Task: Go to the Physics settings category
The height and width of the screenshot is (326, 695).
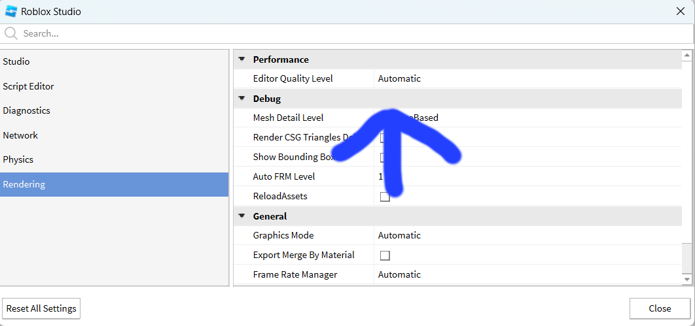Action: point(115,159)
